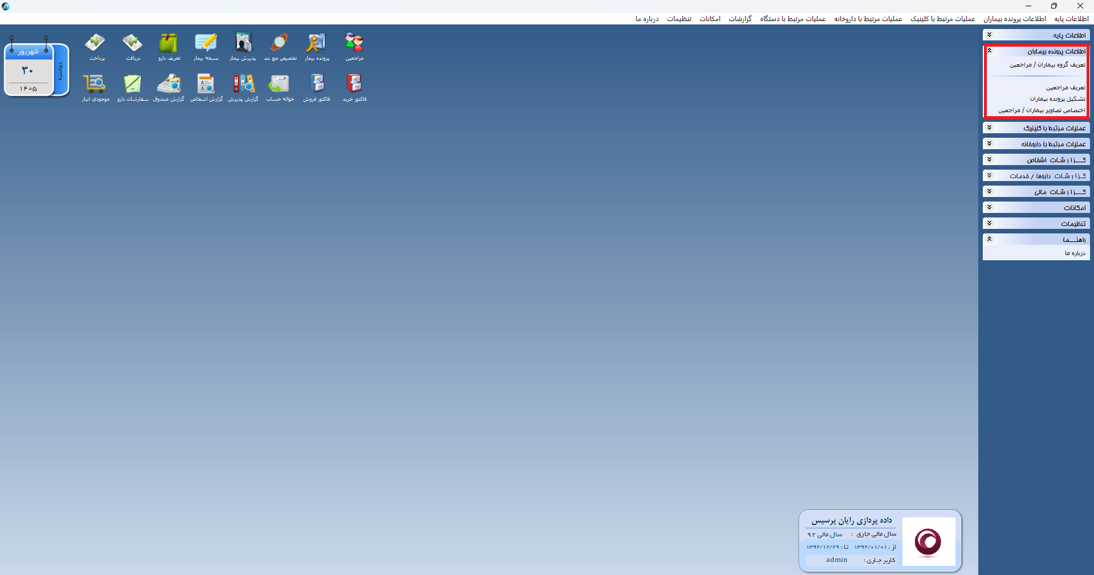Open the پذیرش بیمار patient admission icon

pyautogui.click(x=243, y=47)
